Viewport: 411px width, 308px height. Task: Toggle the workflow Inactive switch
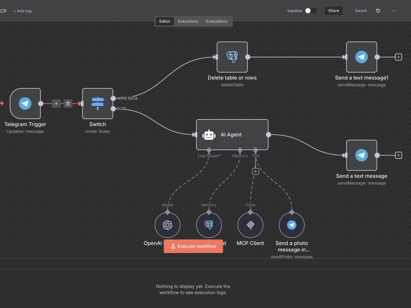[311, 11]
